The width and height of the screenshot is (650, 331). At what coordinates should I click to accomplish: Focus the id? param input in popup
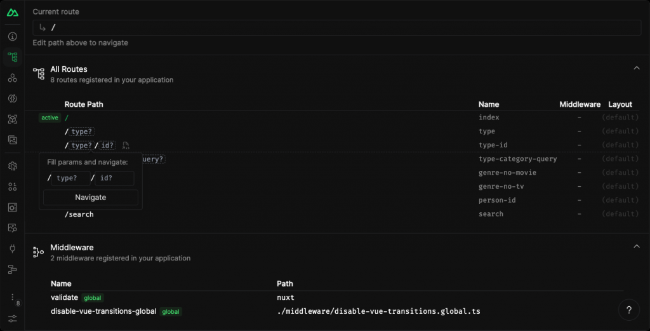(114, 178)
